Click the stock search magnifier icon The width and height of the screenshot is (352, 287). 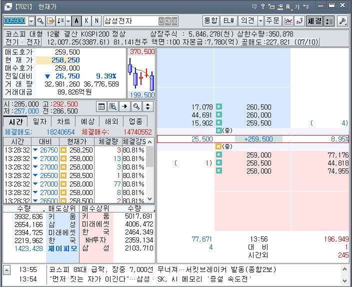click(x=40, y=21)
